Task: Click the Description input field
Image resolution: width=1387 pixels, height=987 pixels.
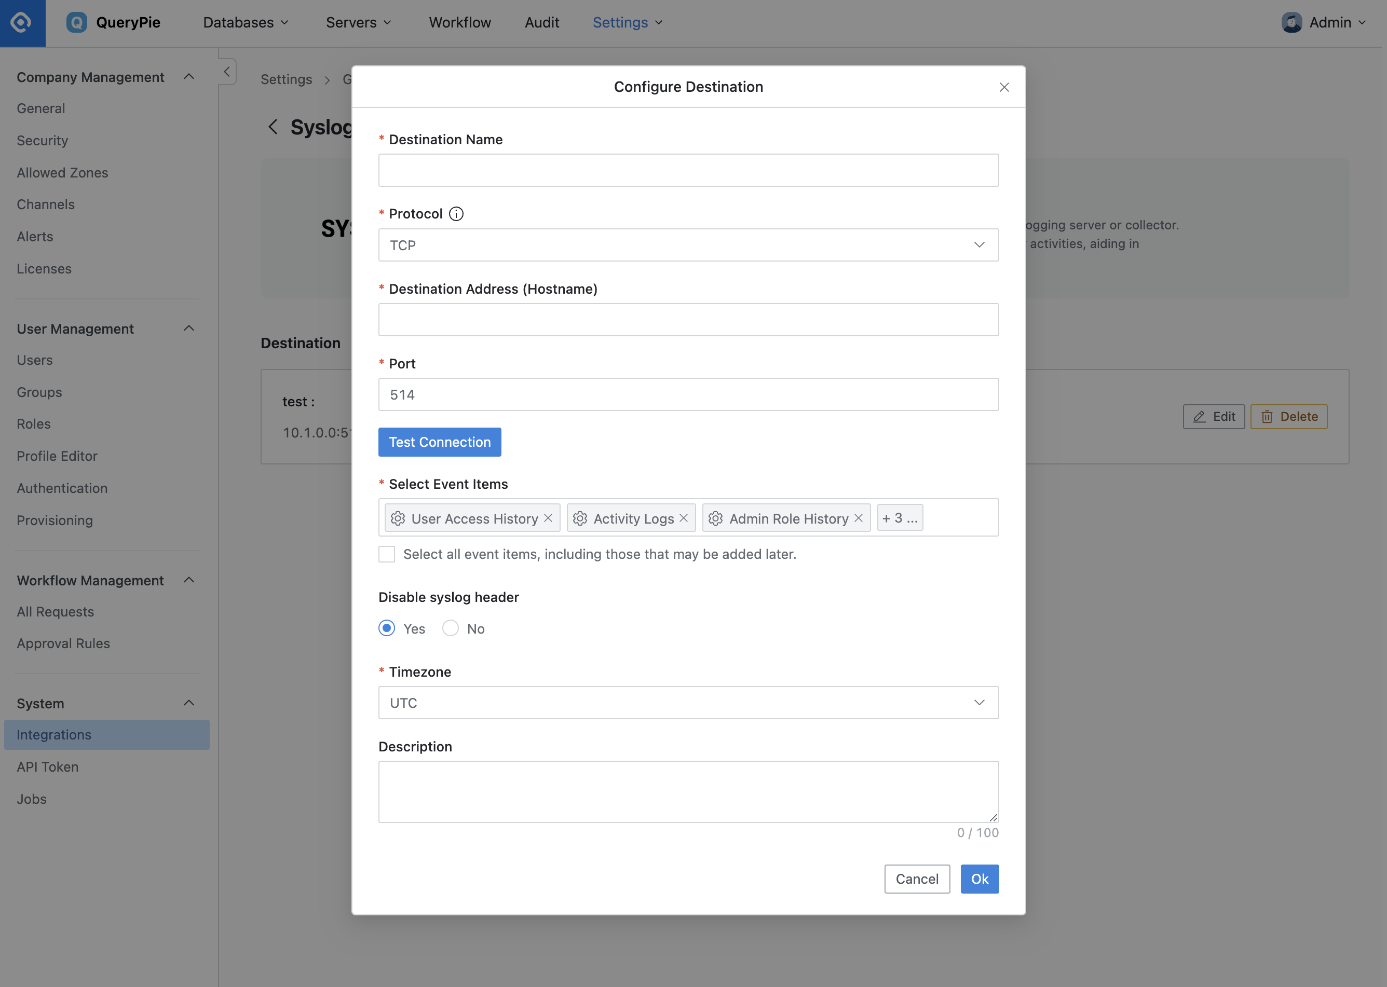Action: coord(688,791)
